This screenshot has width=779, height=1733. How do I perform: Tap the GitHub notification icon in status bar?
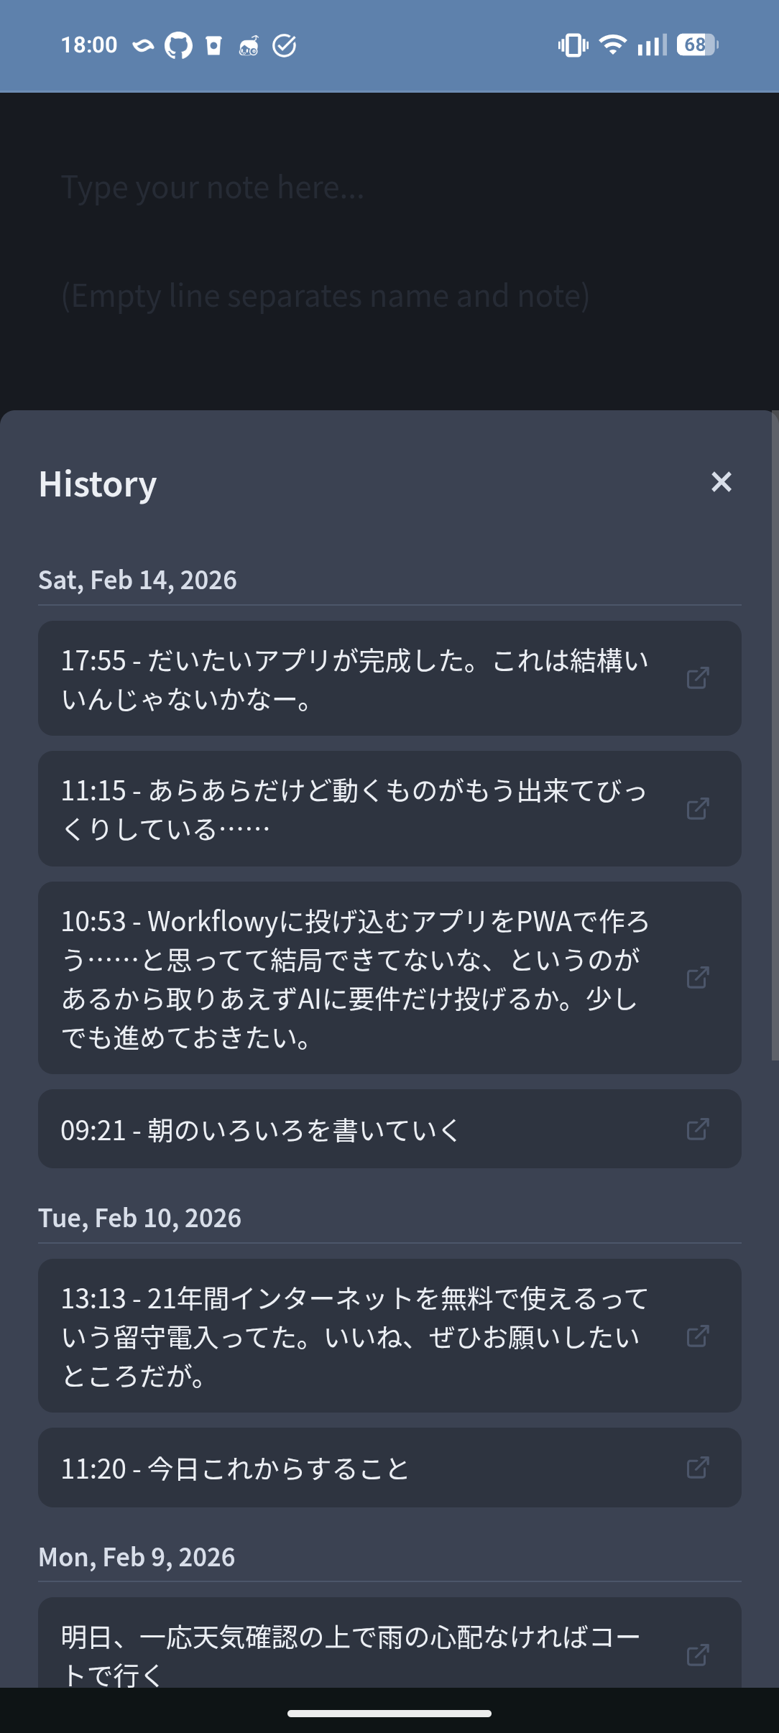coord(178,46)
